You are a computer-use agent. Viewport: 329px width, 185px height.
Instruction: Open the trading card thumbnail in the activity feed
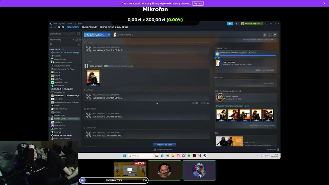93,78
